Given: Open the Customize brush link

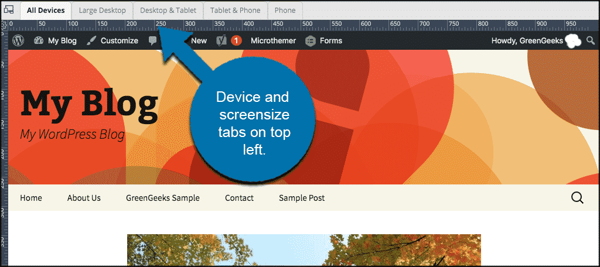Looking at the screenshot, I should pyautogui.click(x=112, y=40).
